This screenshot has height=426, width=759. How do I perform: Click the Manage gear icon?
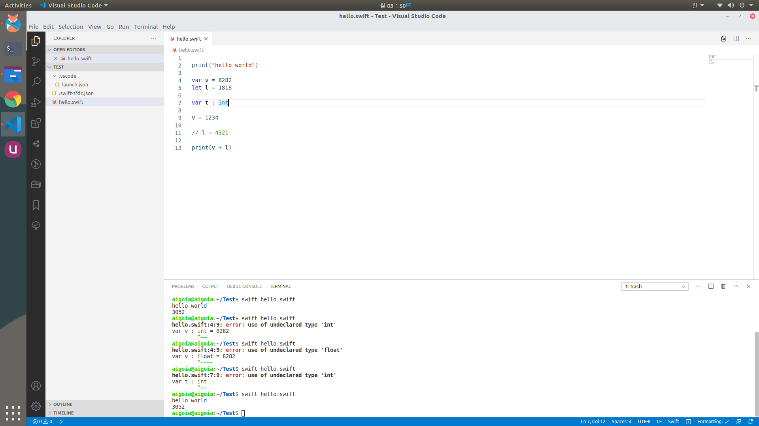pos(36,406)
